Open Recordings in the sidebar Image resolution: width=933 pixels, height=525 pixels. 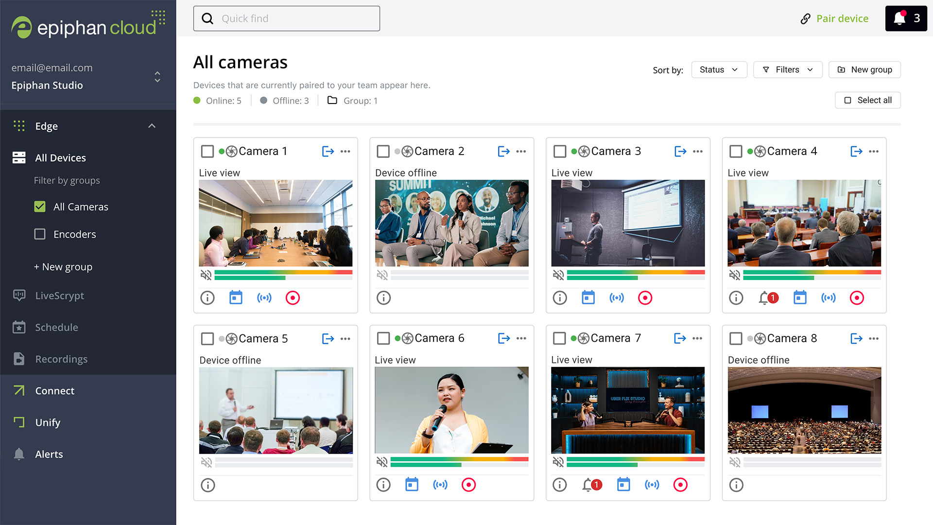[x=61, y=359]
